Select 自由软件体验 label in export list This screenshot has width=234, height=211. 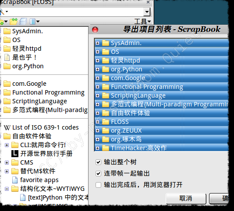click(131, 113)
